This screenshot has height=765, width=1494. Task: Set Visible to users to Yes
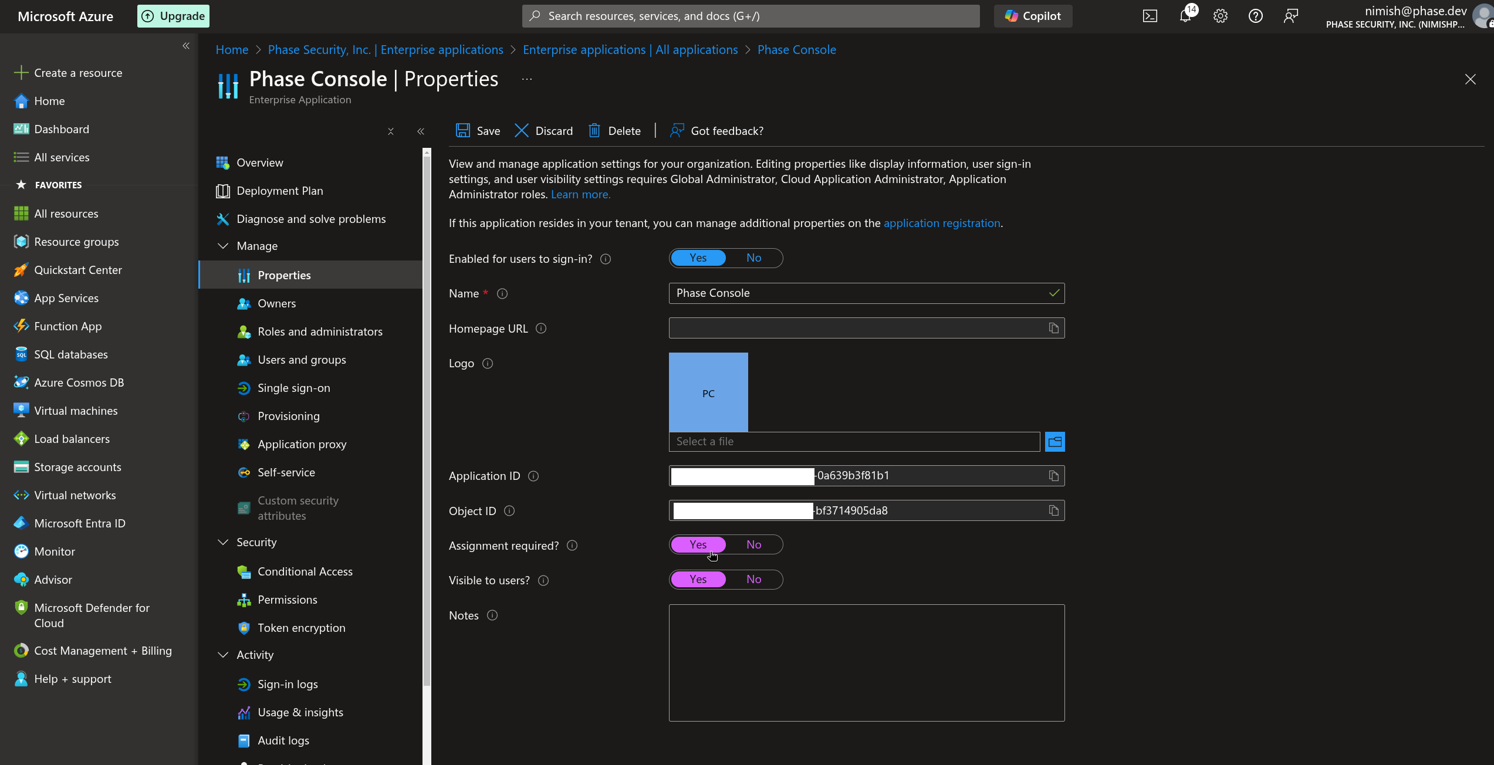point(698,580)
